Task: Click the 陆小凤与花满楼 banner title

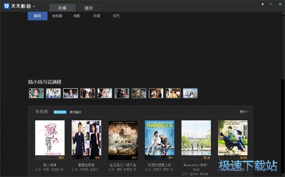Action: pos(45,82)
